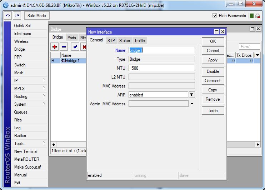Select the General tab
This screenshot has width=265, height=190.
96,40
